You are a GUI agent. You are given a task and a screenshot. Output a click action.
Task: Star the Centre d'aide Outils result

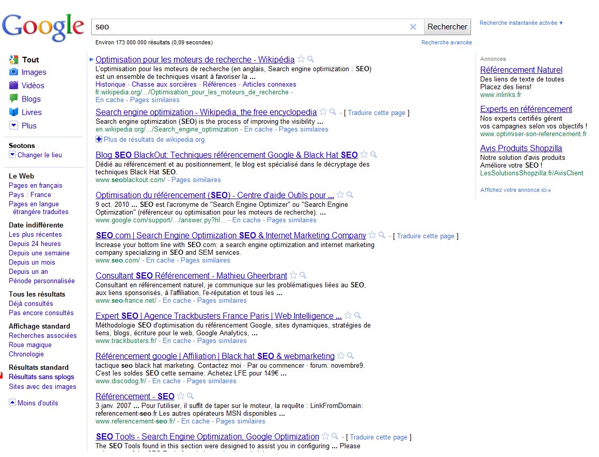pyautogui.click(x=340, y=195)
